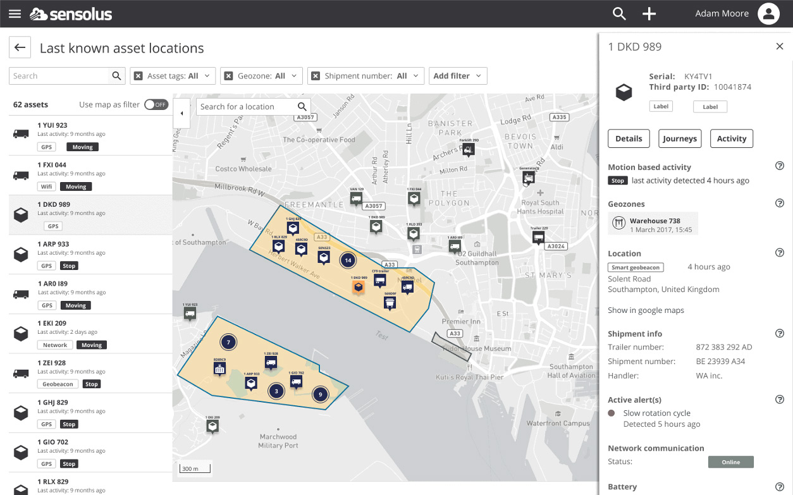Click the plus icon to add new
This screenshot has width=793, height=495.
pos(649,14)
